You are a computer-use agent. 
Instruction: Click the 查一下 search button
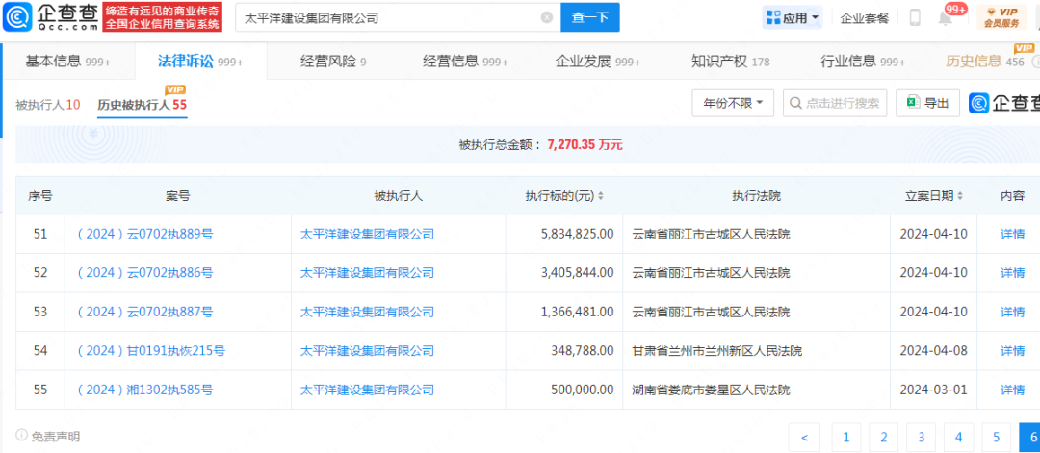click(590, 18)
